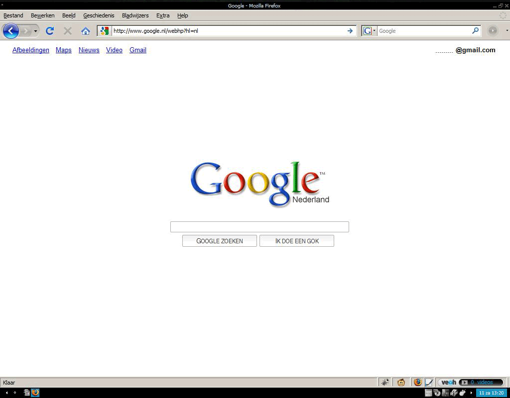
Task: Open the toolbar overflow arrow at far right
Action: (x=507, y=30)
